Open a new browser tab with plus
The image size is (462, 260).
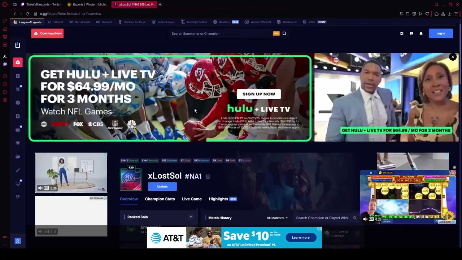[160, 4]
